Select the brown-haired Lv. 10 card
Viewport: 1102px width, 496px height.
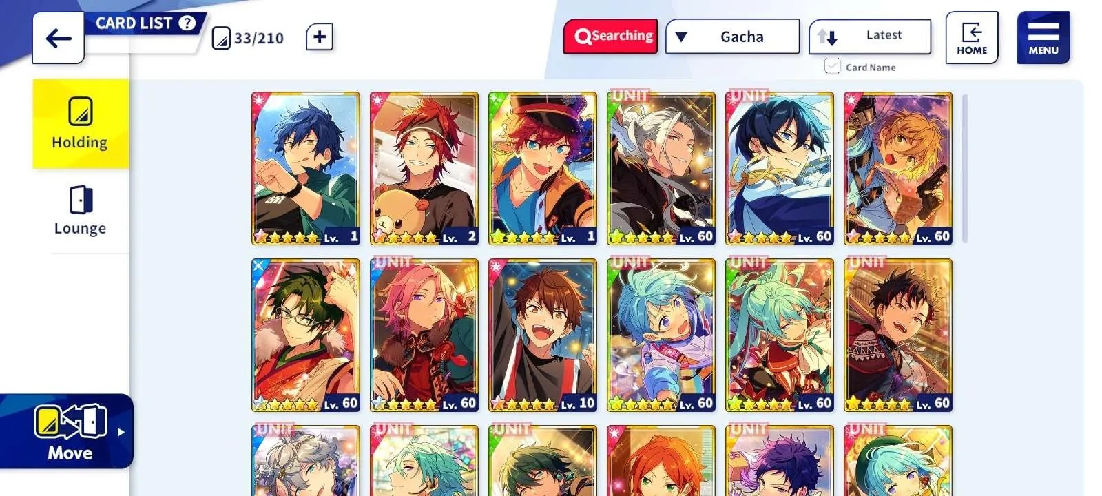coord(543,335)
